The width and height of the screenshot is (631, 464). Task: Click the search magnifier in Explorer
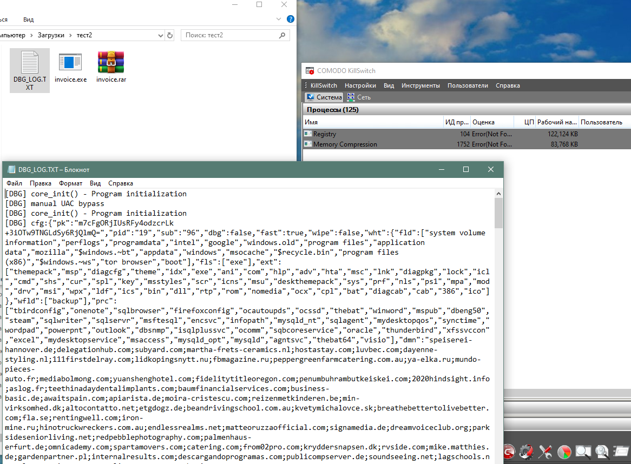[282, 35]
